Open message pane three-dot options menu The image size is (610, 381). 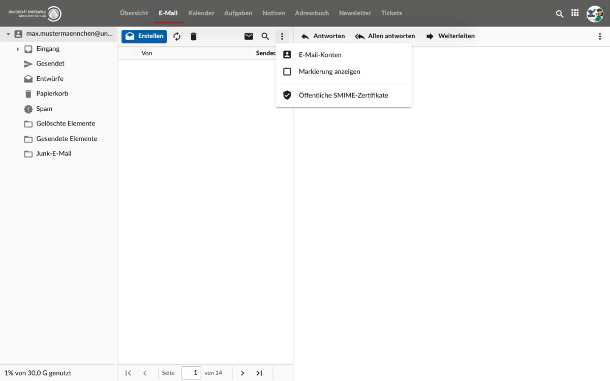pyautogui.click(x=600, y=37)
